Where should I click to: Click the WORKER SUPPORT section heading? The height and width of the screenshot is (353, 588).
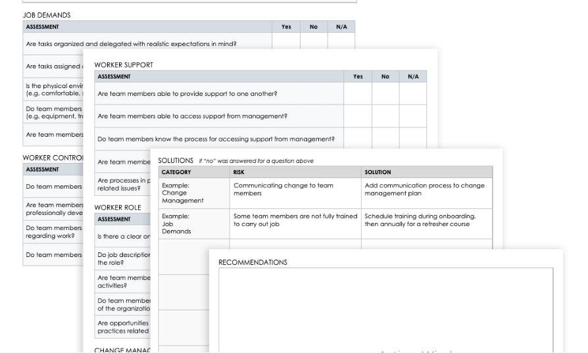coord(124,65)
